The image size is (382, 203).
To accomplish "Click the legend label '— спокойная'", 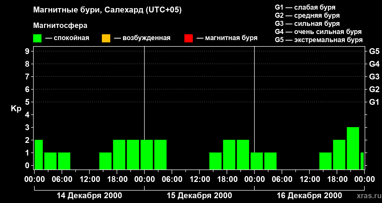I will pyautogui.click(x=67, y=38).
